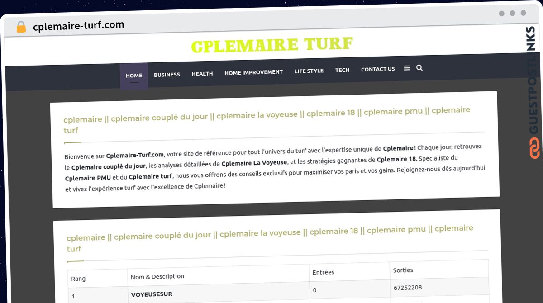543x303 pixels.
Task: Open the search magnifier icon
Action: pyautogui.click(x=419, y=68)
